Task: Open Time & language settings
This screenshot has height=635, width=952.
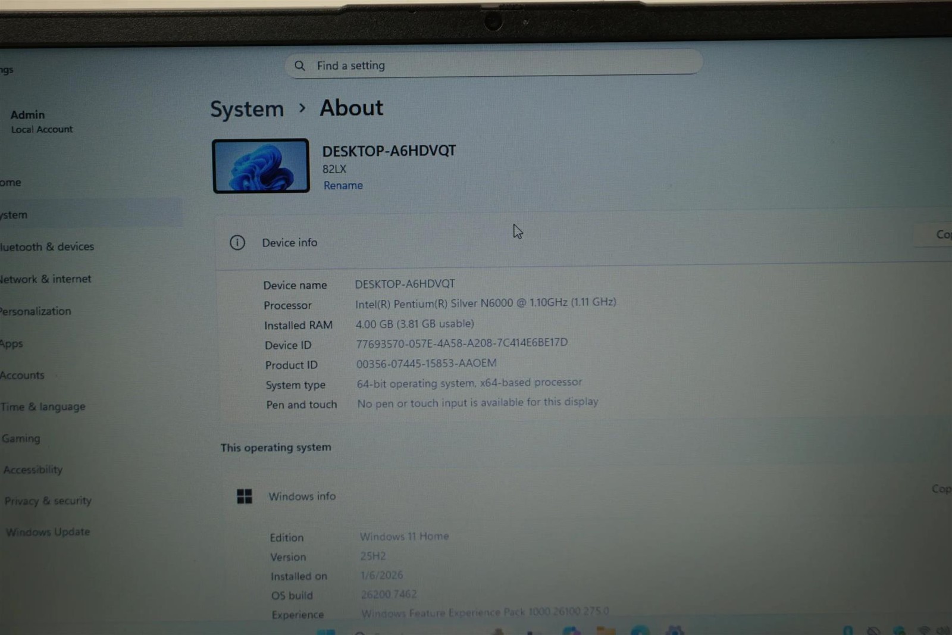Action: pyautogui.click(x=43, y=406)
